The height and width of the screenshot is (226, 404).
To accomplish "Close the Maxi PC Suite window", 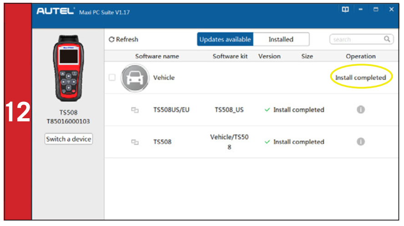I will 391,10.
